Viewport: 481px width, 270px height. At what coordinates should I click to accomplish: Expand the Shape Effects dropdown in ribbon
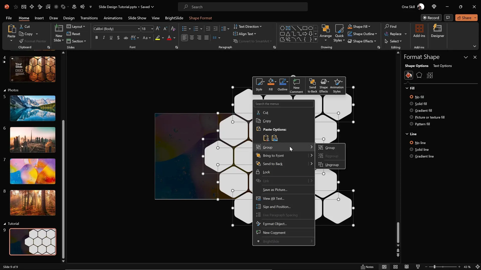click(x=375, y=41)
